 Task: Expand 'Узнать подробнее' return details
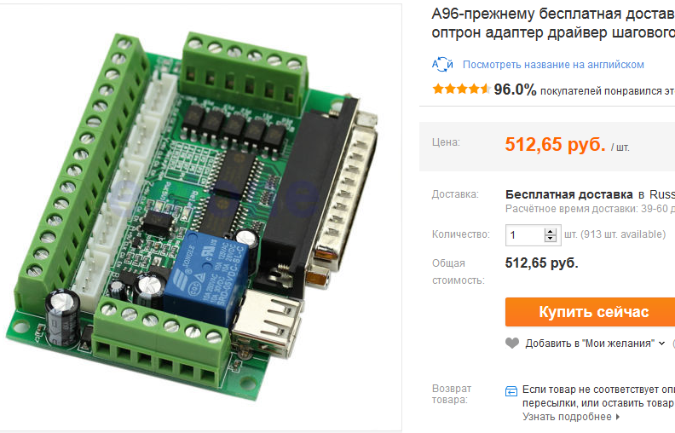coord(571,417)
